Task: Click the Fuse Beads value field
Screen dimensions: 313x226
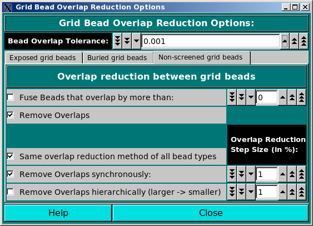Action: click(x=267, y=97)
